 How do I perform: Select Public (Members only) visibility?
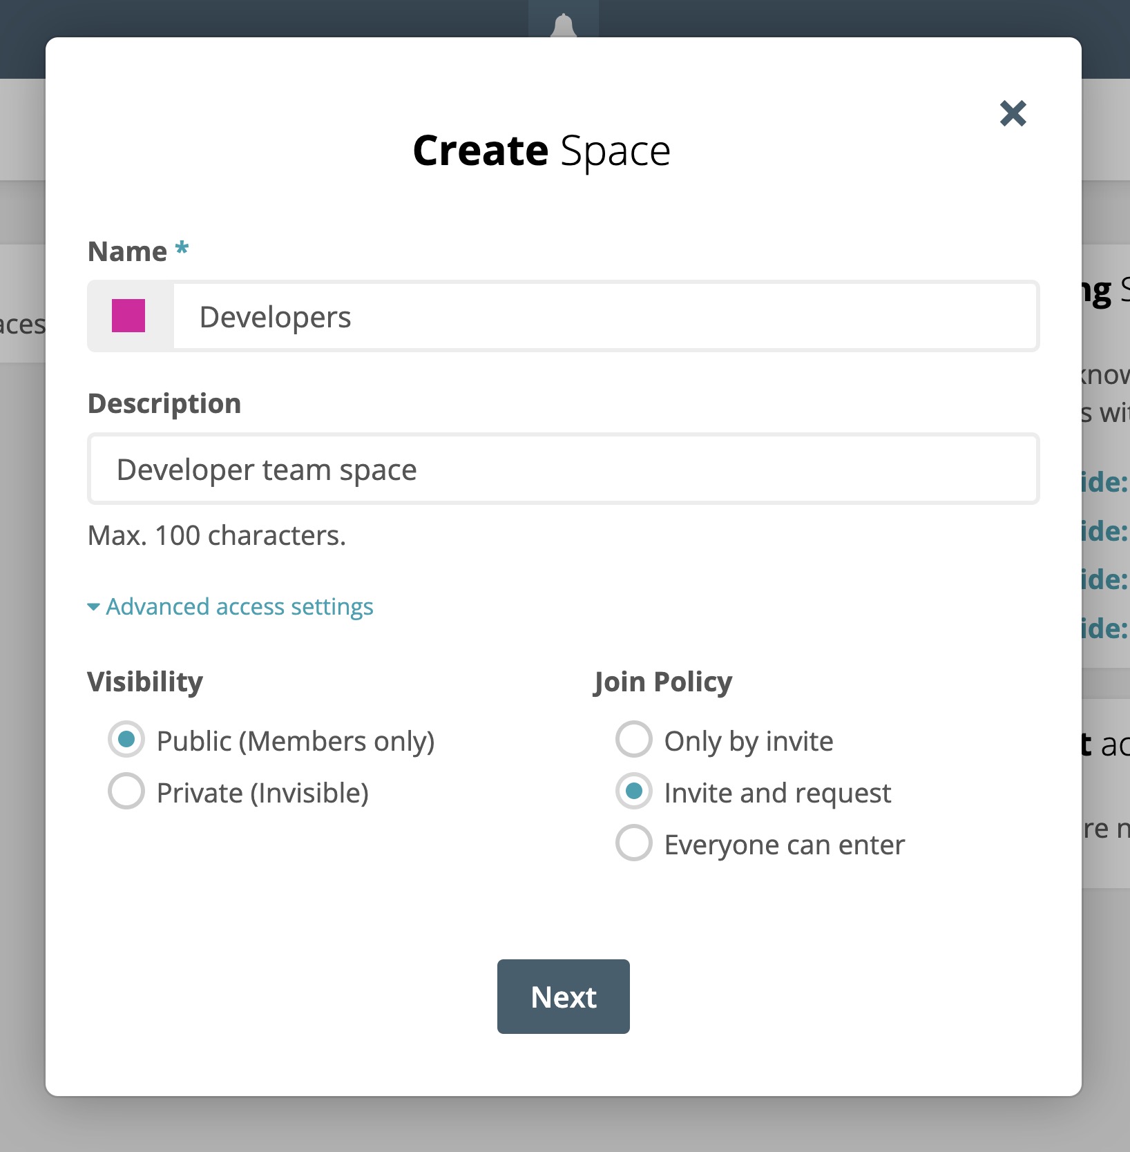126,739
